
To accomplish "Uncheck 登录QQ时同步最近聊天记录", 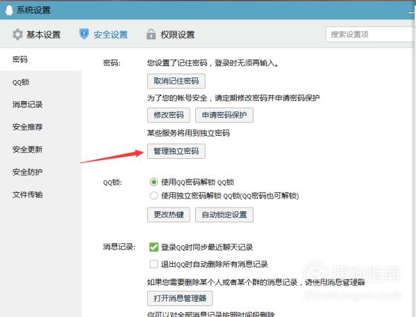I will click(x=154, y=247).
